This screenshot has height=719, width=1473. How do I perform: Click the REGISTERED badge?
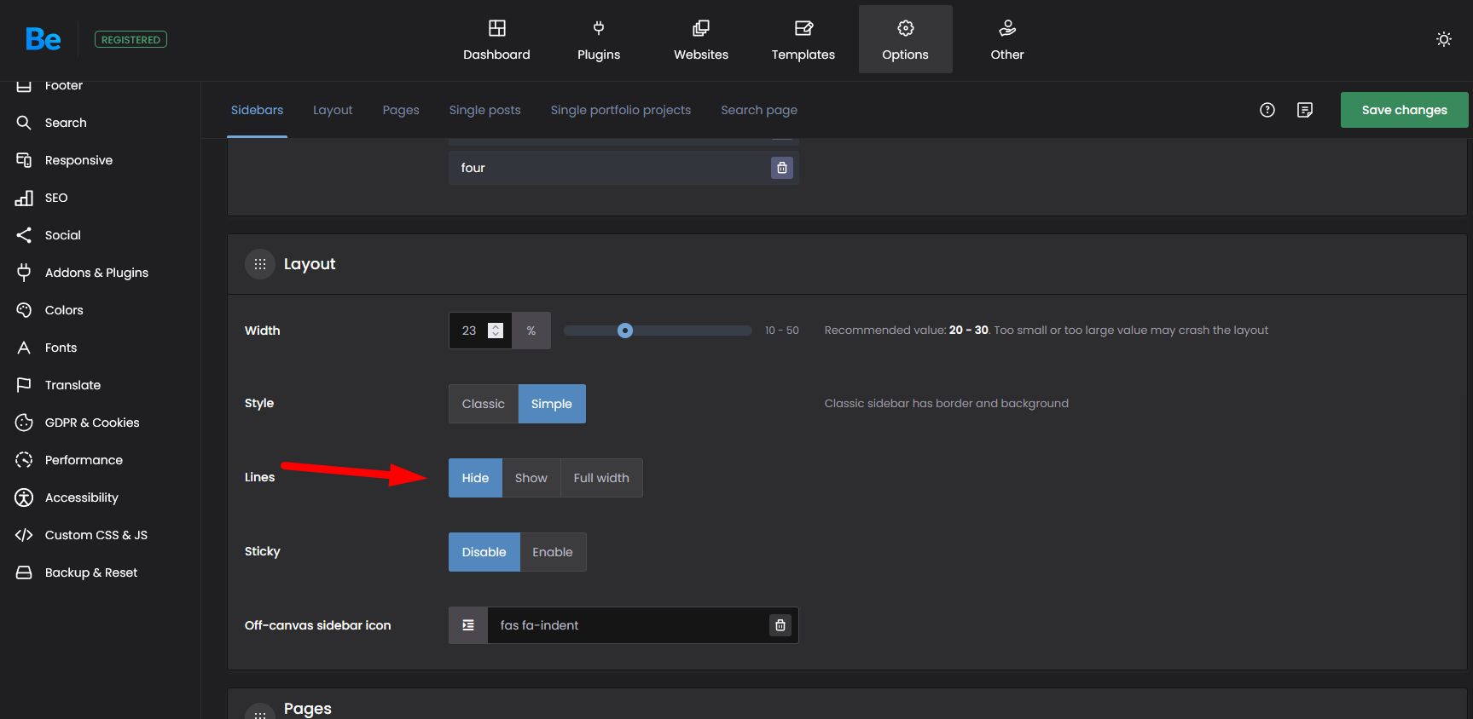pos(130,39)
